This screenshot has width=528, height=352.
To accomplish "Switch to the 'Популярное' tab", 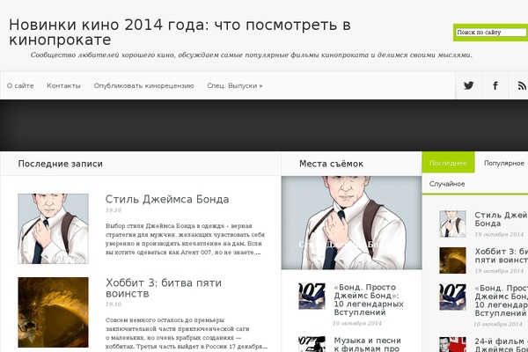I will coord(504,163).
